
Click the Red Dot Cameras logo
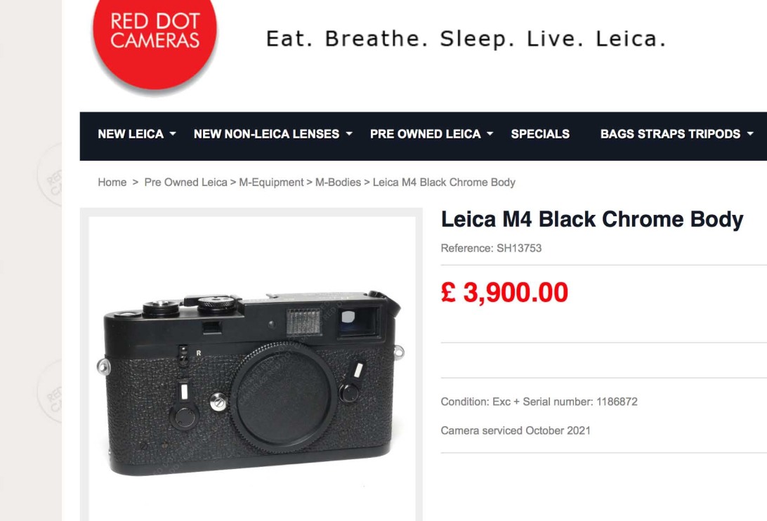(155, 43)
